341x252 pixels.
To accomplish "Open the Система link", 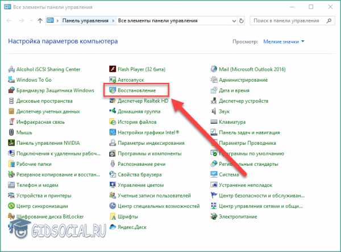I will point(229,175).
